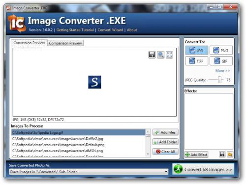
Task: Open the Getting Started Tutorial link
Action: (75, 30)
